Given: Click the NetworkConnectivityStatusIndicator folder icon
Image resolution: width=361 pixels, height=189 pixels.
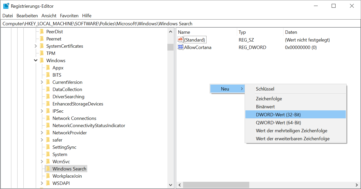Looking at the screenshot, I should (x=48, y=126).
